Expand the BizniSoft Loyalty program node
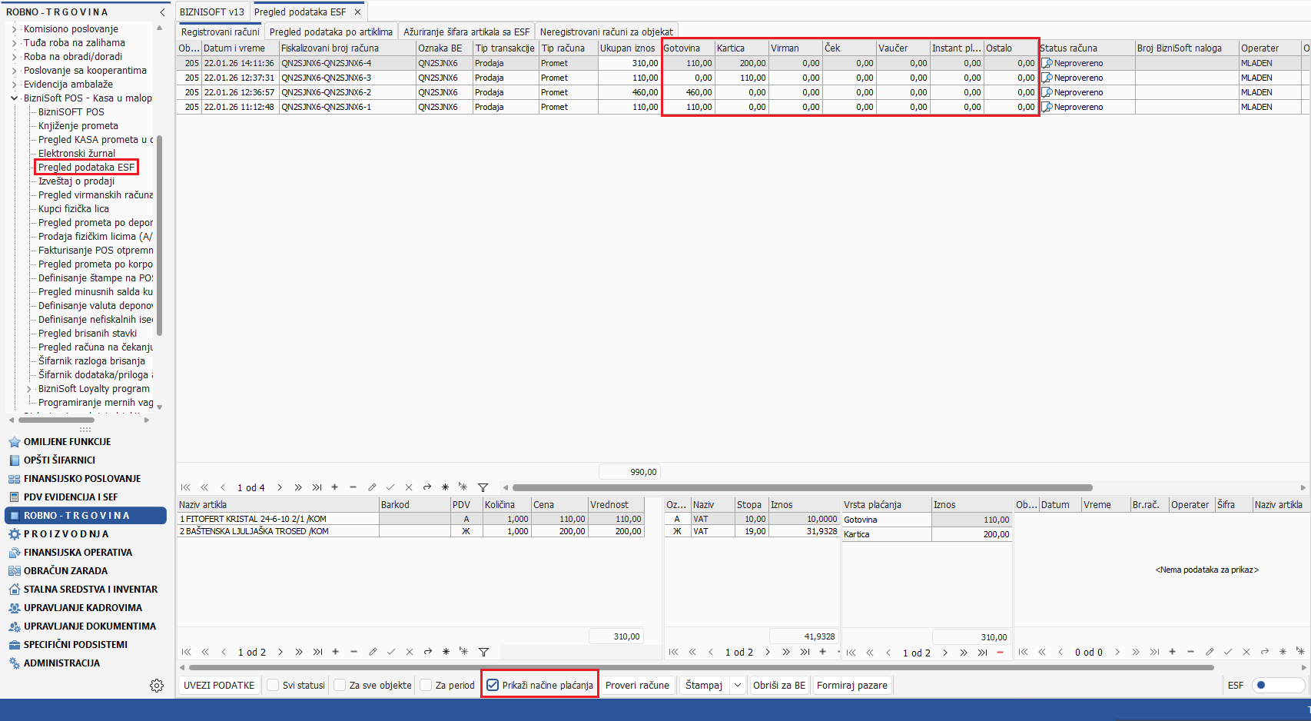The image size is (1311, 721). (29, 389)
